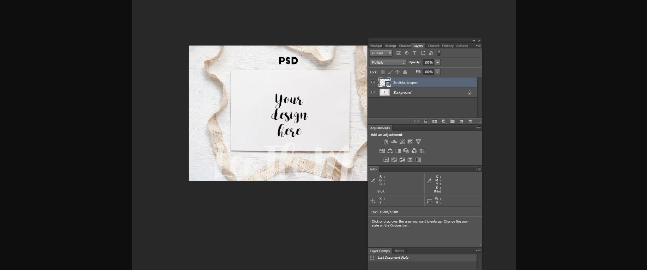Switch to the Histogram tab
This screenshot has width=647, height=270.
(x=390, y=46)
